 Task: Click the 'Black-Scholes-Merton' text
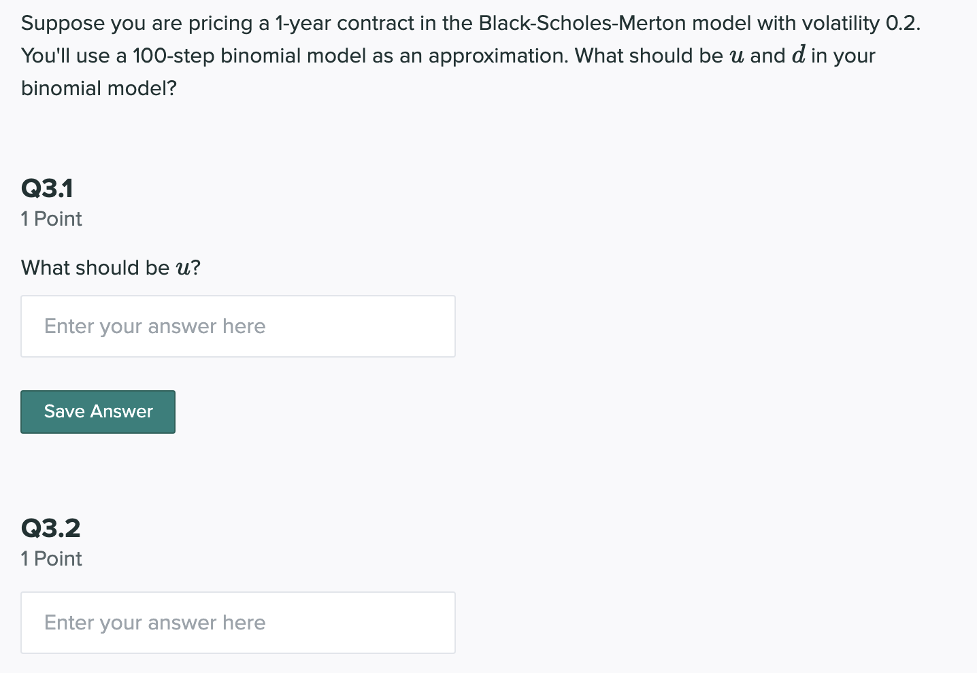582,23
